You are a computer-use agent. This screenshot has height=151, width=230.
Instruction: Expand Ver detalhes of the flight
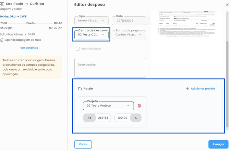(x=30, y=48)
